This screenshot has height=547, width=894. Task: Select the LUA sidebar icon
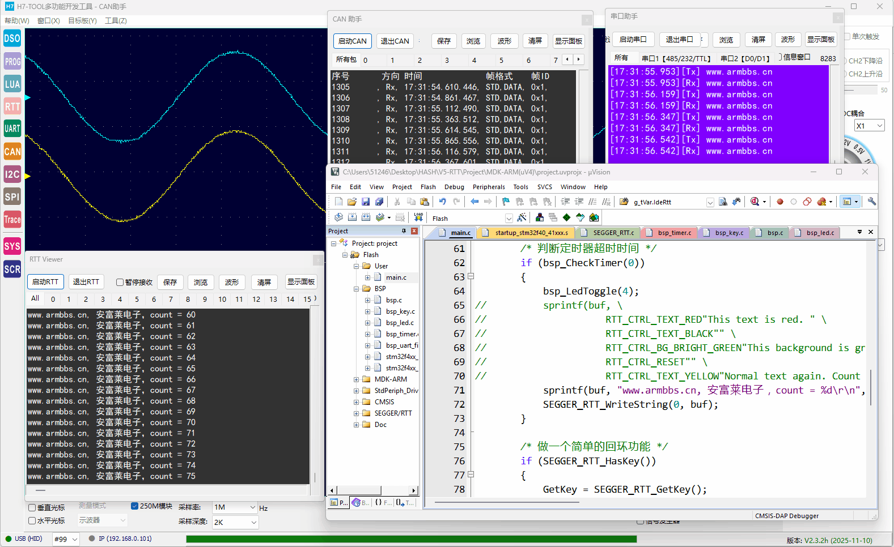pos(12,84)
